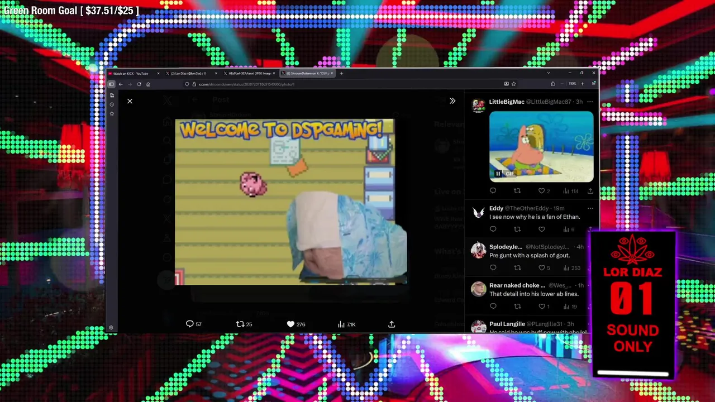Click 'That detail into his lower ab lines.' text

(x=533, y=294)
